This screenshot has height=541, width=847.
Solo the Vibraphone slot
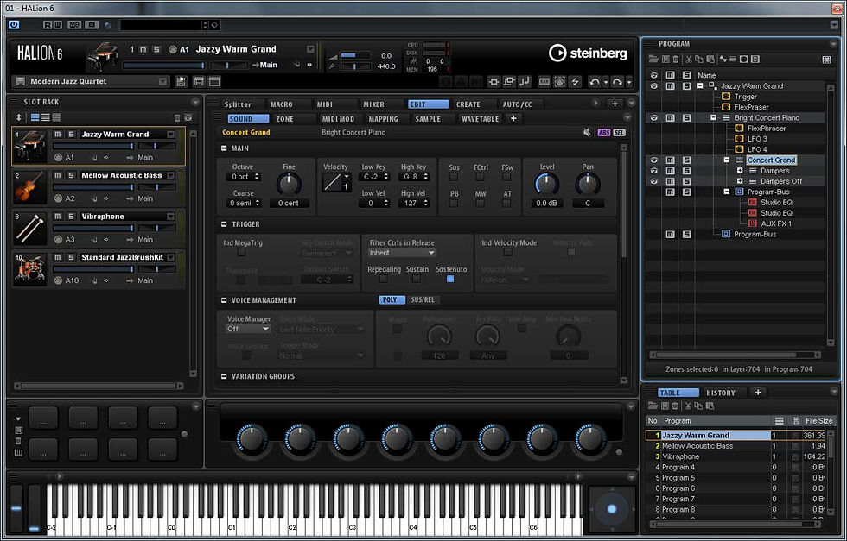point(70,217)
